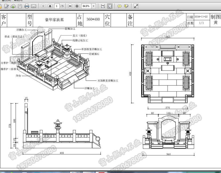The width and height of the screenshot is (221, 173).
Task: Toggle fit one full page view
Action: click(110, 6)
